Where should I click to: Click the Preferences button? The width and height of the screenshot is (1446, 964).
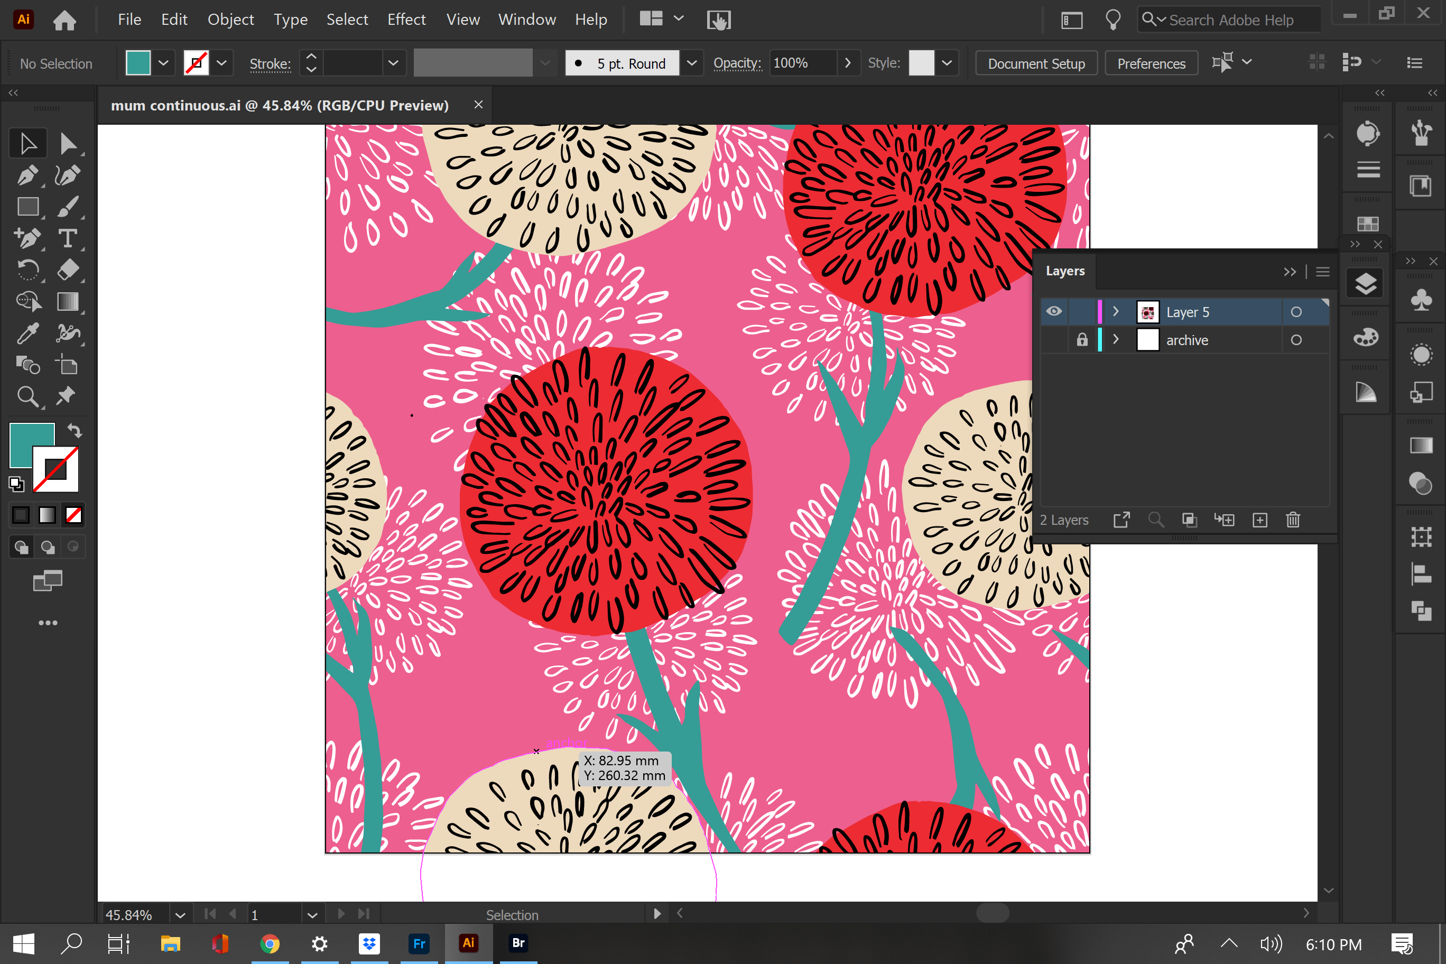(x=1150, y=63)
